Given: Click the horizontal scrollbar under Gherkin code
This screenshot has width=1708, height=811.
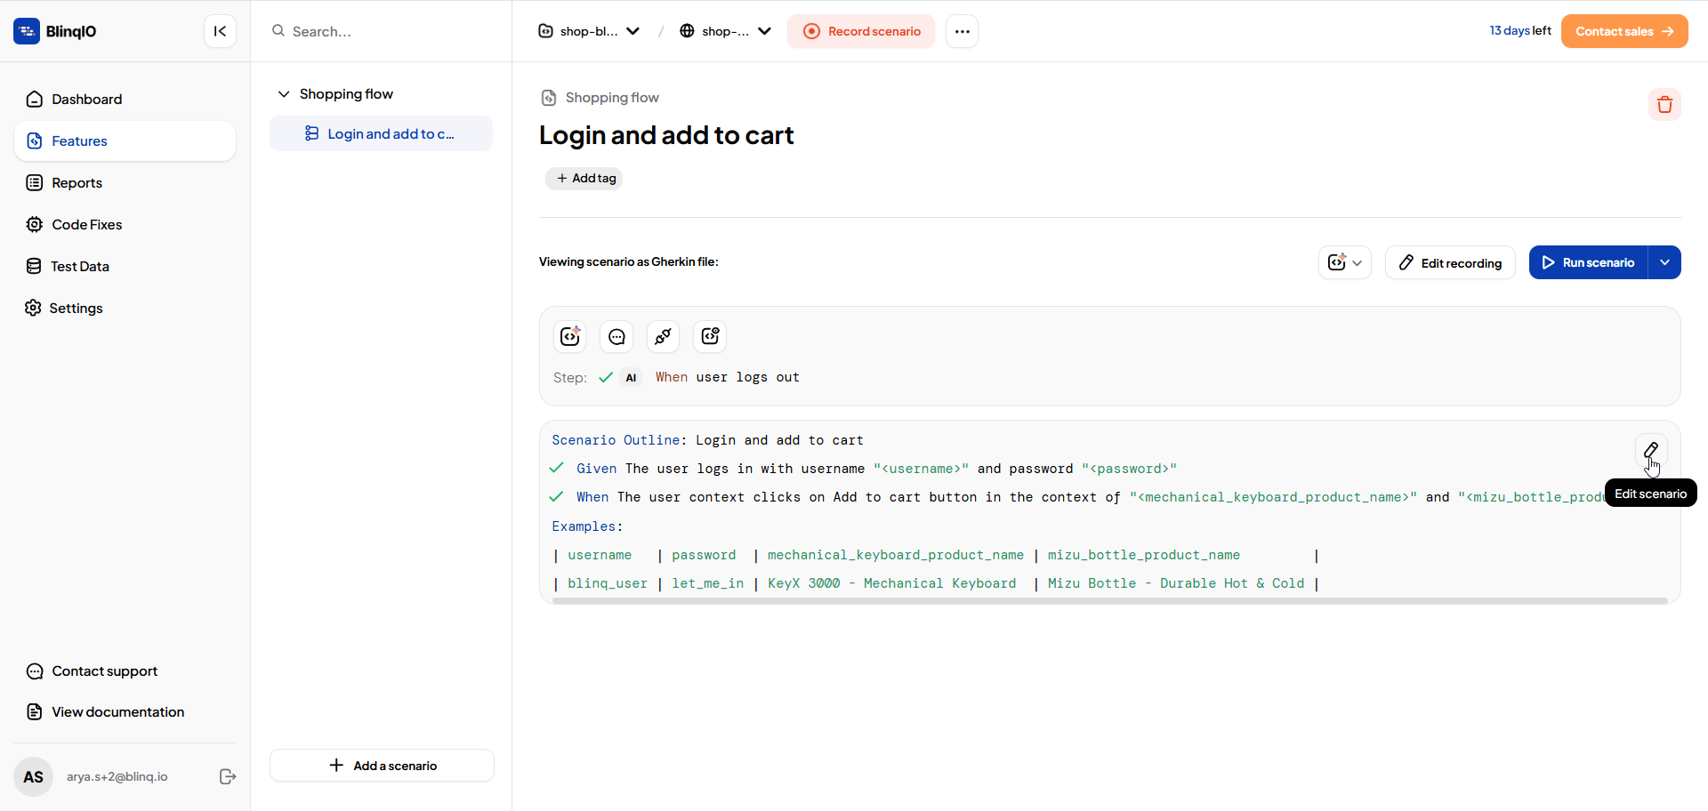Looking at the screenshot, I should pos(1109,601).
